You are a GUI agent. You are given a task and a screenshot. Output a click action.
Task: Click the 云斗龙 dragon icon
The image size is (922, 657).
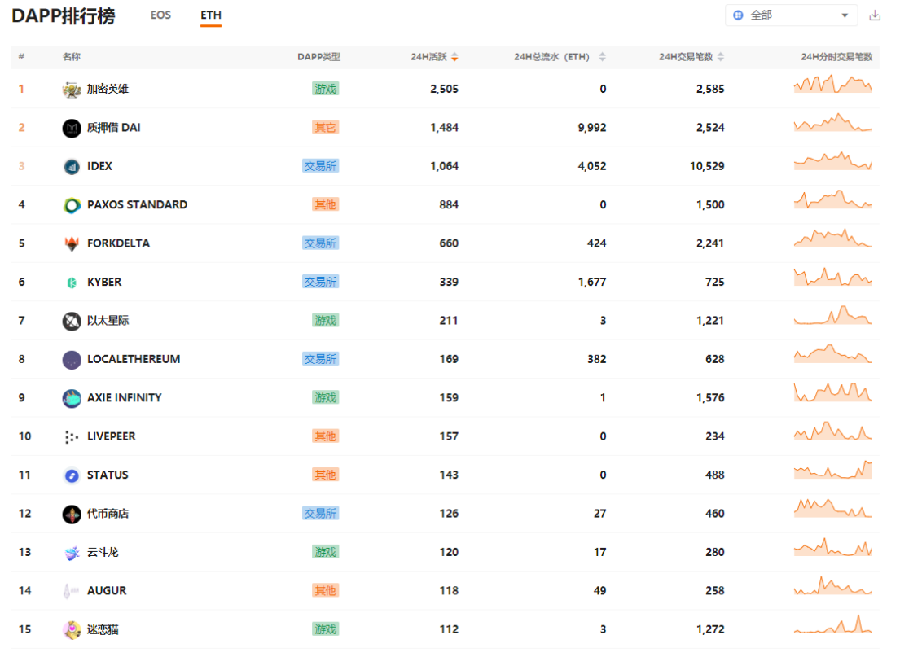[72, 553]
